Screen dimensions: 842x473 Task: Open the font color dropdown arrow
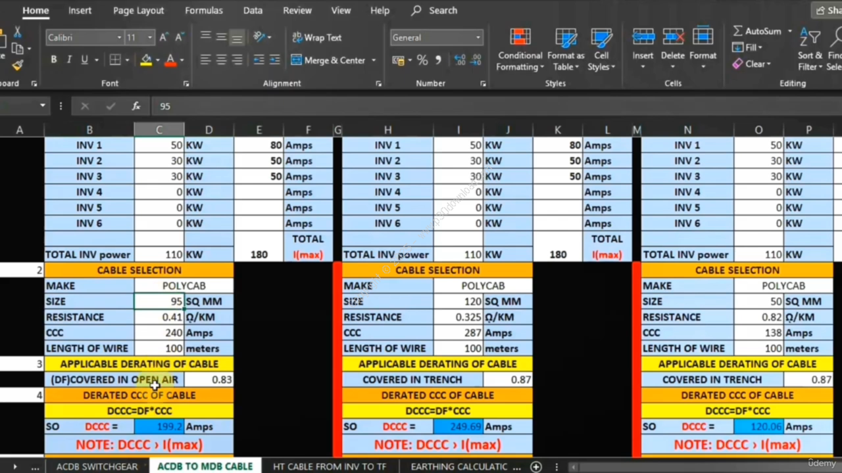click(182, 60)
